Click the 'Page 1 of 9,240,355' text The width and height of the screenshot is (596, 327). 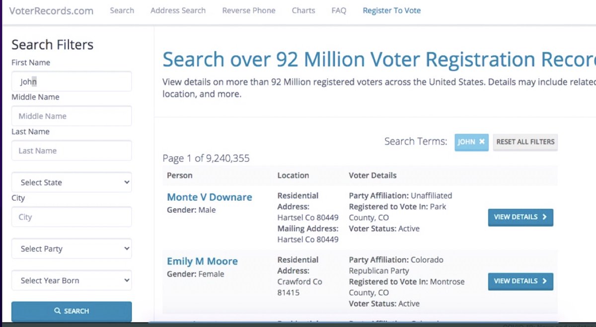[x=206, y=159]
